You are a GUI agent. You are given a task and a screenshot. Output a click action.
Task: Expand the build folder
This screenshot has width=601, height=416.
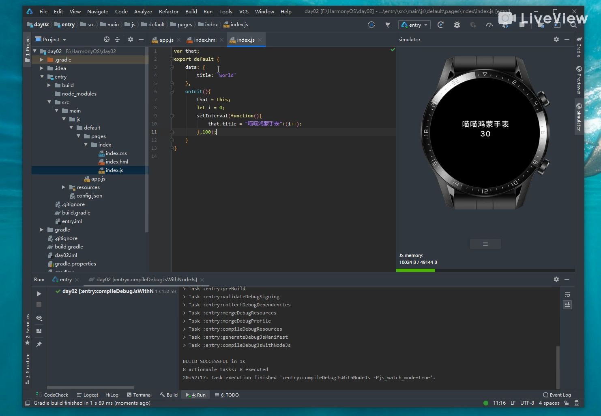(x=49, y=85)
